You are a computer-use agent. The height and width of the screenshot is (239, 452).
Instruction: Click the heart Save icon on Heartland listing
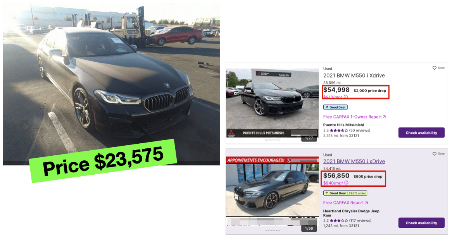coord(434,154)
